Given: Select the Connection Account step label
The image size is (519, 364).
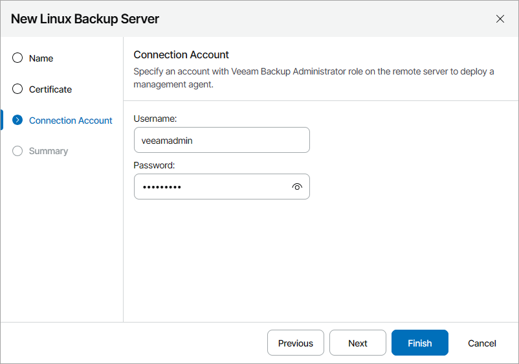Looking at the screenshot, I should 71,120.
